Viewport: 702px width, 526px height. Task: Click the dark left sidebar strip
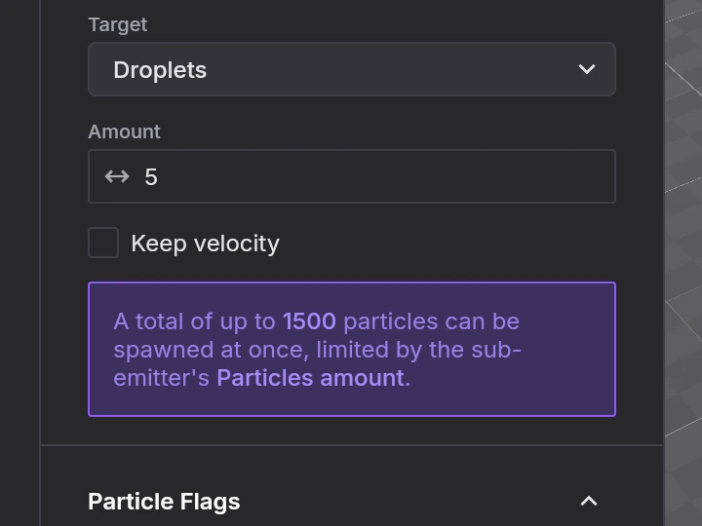pyautogui.click(x=19, y=263)
